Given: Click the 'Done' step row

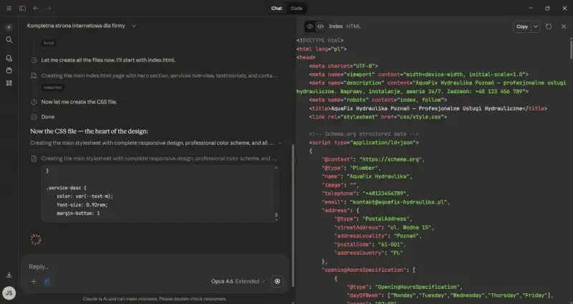Looking at the screenshot, I should pos(48,117).
